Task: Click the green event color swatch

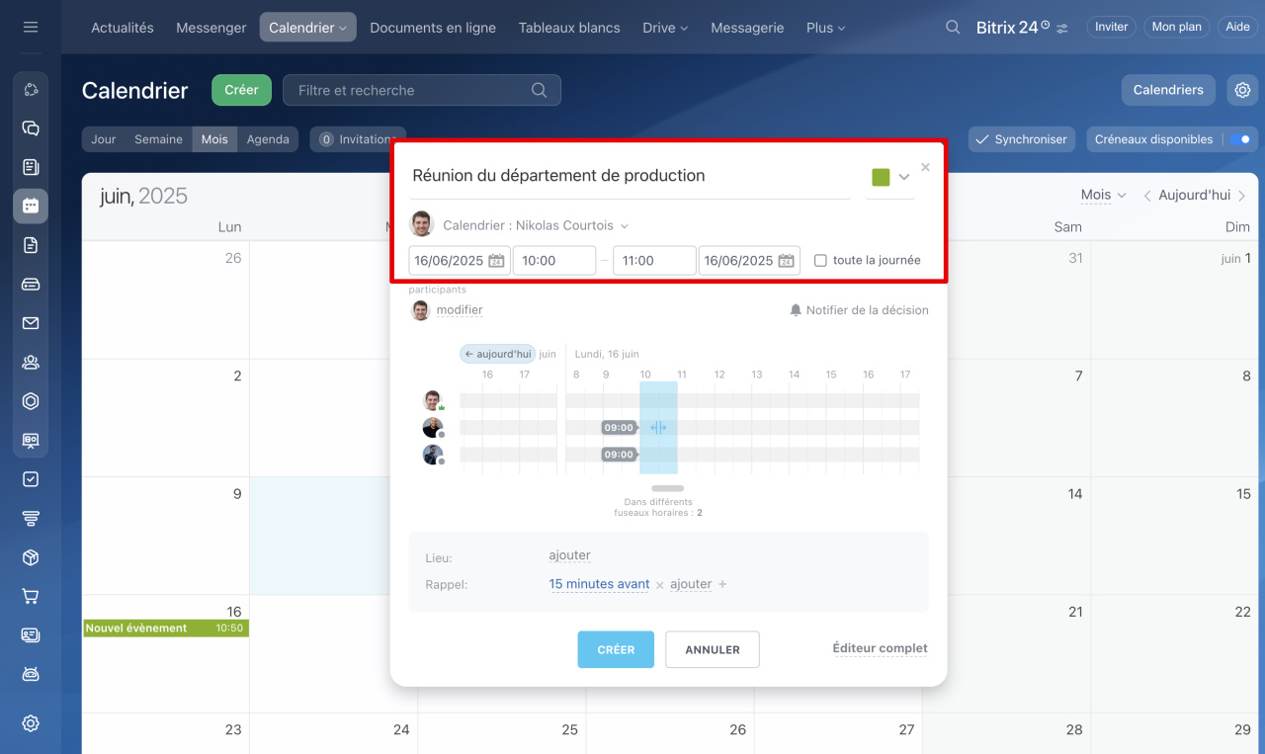Action: (x=881, y=177)
